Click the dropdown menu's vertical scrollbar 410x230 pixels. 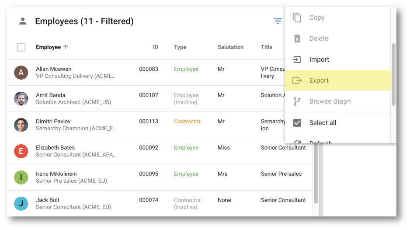tap(393, 75)
